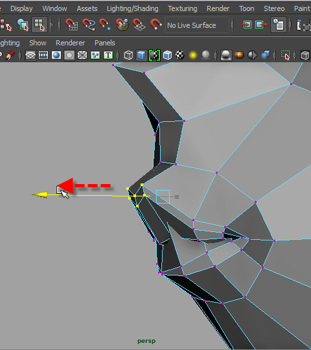Click the No Live Surface field
This screenshot has width=311, height=350.
click(x=197, y=25)
